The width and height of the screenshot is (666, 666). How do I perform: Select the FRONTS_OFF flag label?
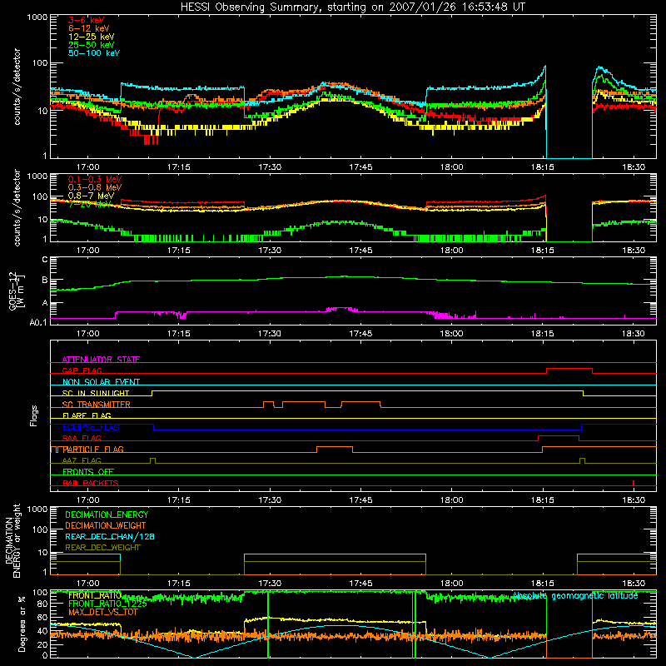[x=88, y=472]
